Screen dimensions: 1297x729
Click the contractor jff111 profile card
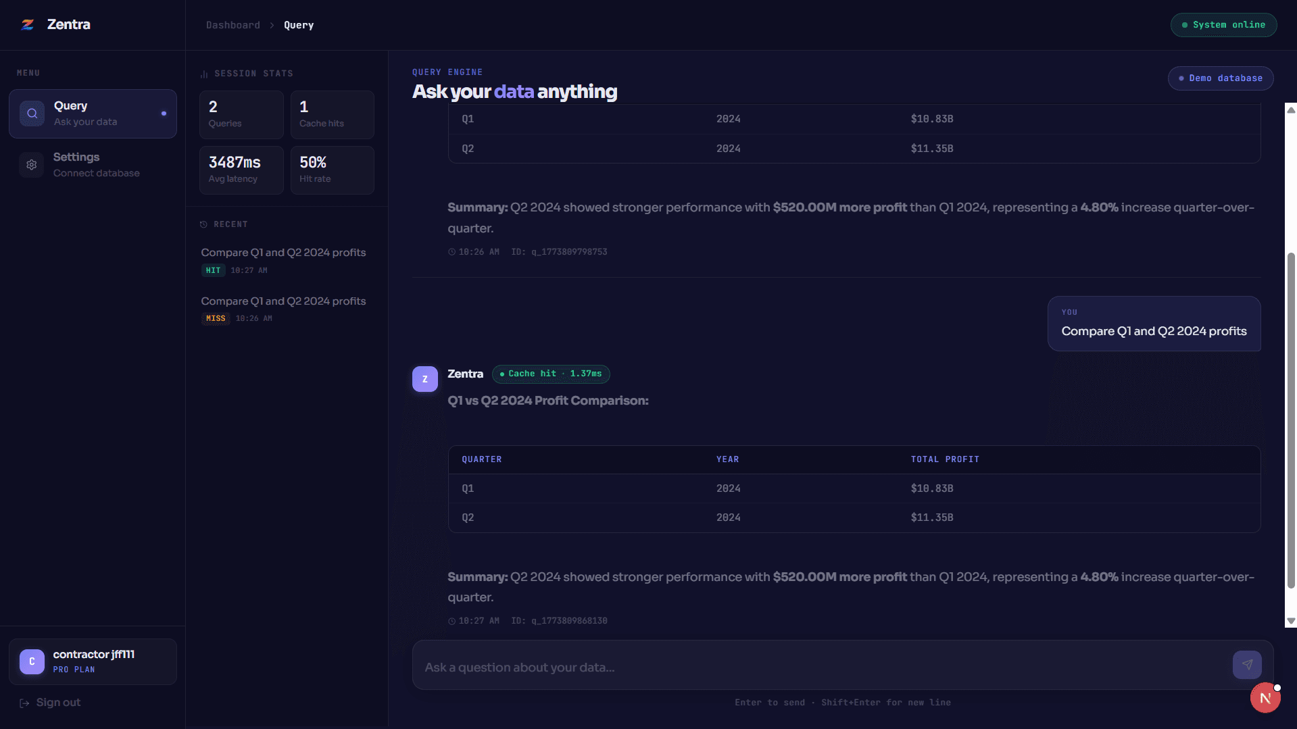pos(93,661)
